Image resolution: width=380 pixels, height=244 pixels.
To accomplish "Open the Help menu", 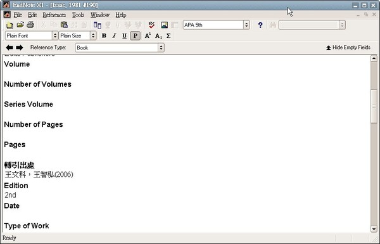I will pos(121,15).
